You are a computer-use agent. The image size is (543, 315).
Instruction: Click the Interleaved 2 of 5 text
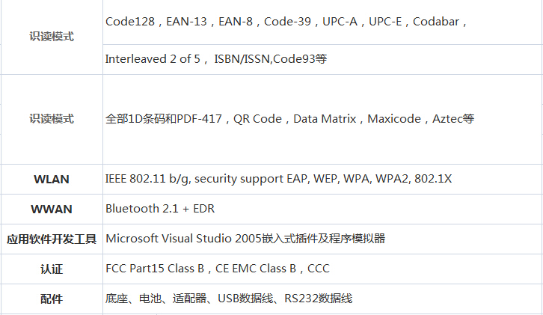(153, 59)
